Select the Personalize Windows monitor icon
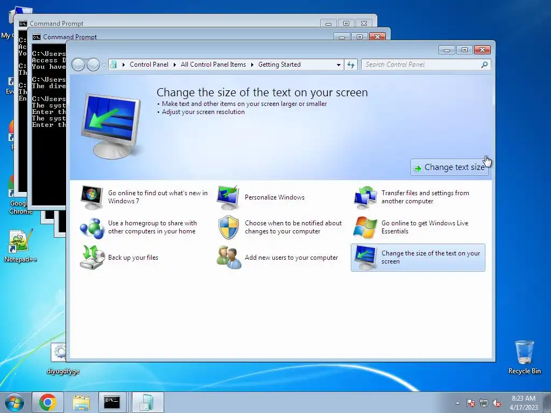 pyautogui.click(x=228, y=197)
